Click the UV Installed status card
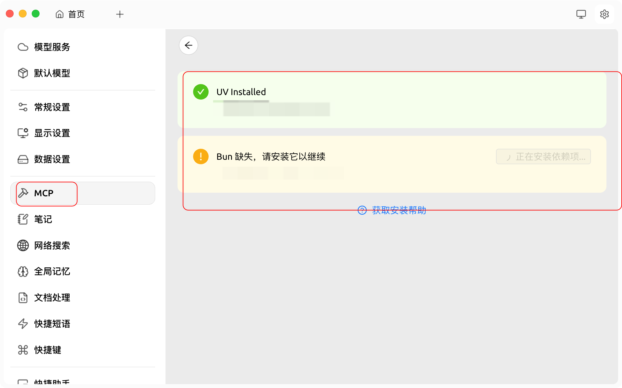The height and width of the screenshot is (388, 622). pyautogui.click(x=421, y=100)
